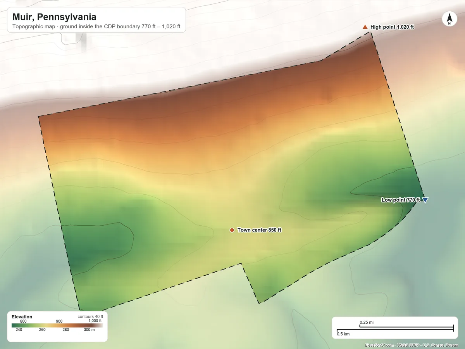Click the elevation color gradient bar
This screenshot has height=349, width=465.
point(57,325)
